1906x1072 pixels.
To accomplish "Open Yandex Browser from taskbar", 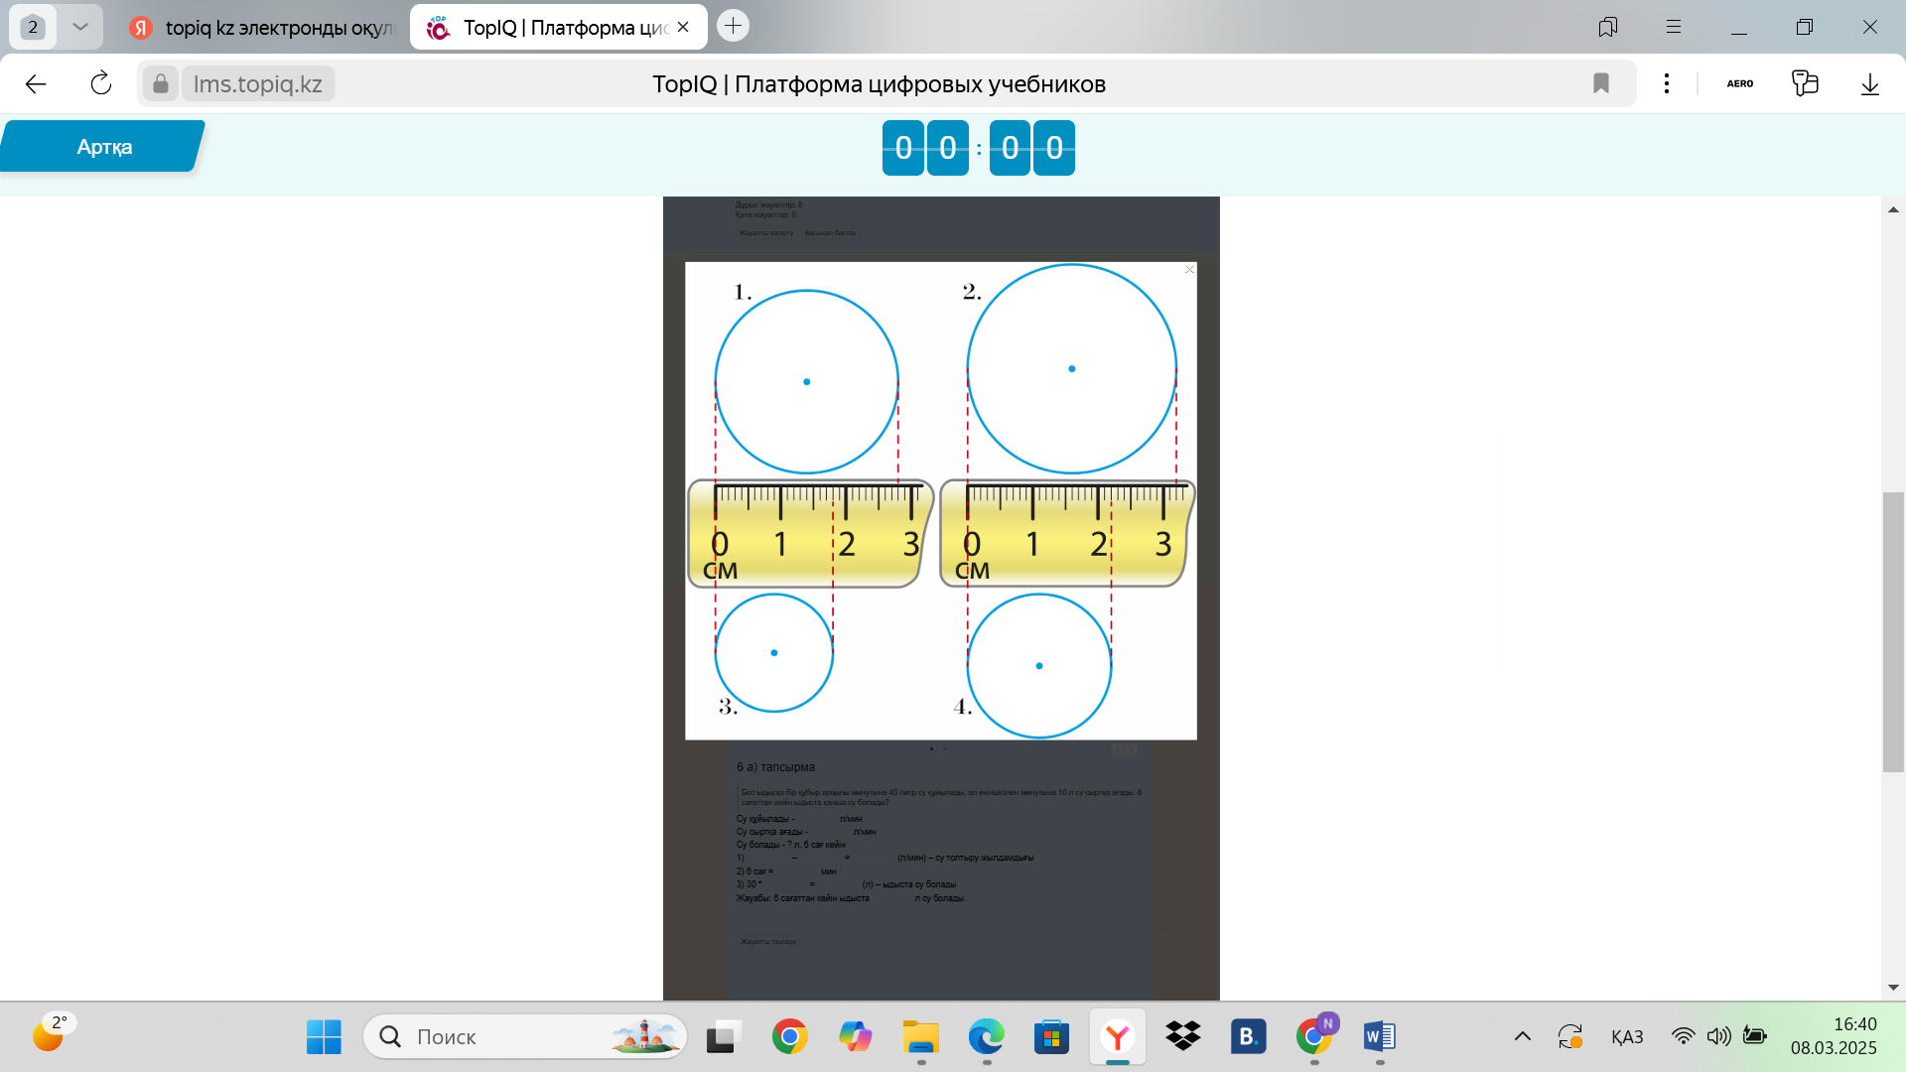I will point(1118,1037).
